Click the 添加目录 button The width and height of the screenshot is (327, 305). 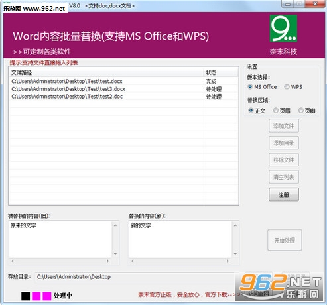click(284, 143)
